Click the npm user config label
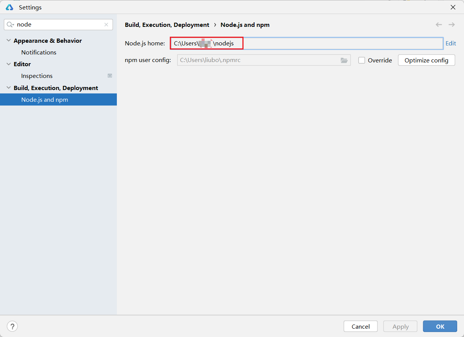 point(148,60)
